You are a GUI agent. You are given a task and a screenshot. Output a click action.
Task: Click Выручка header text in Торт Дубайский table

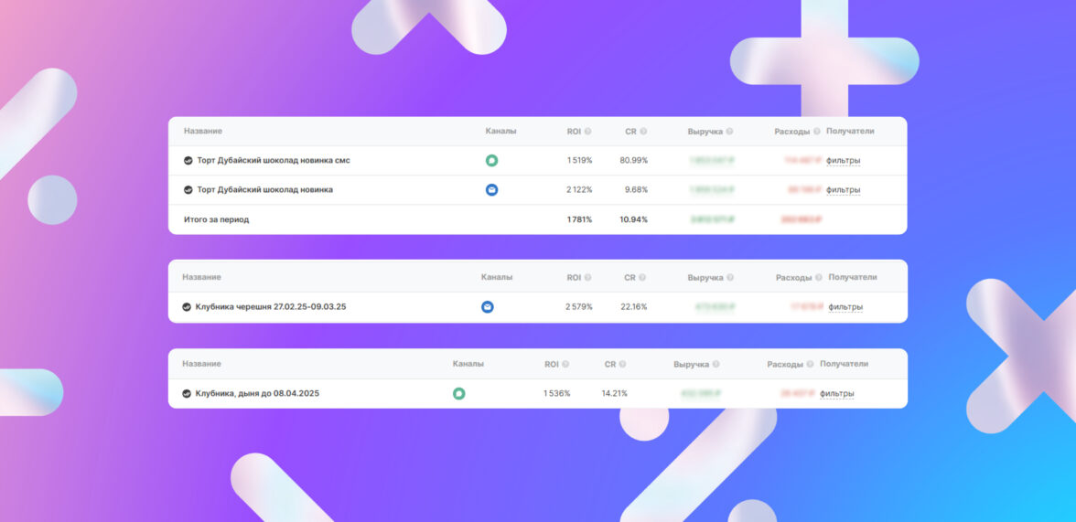point(705,132)
